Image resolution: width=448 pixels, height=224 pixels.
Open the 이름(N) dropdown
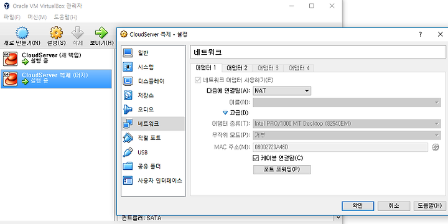click(347, 102)
